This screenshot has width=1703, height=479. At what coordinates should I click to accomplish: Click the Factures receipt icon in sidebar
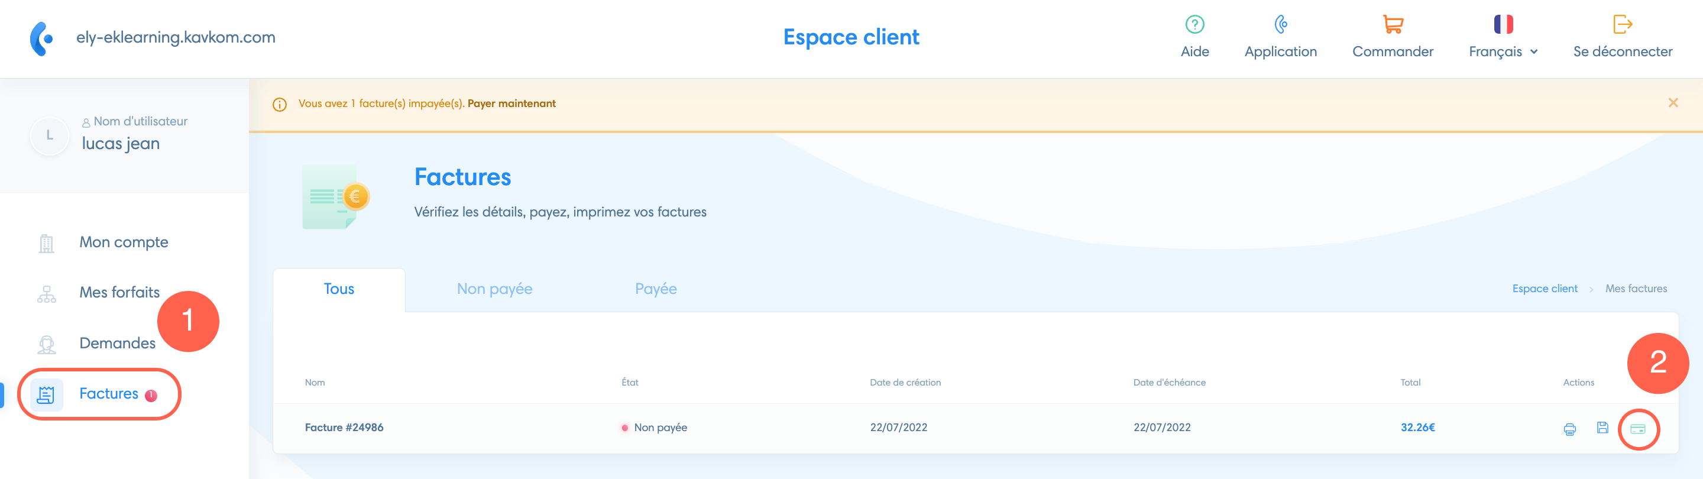click(46, 395)
